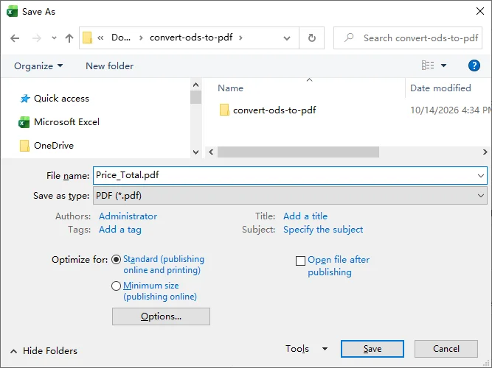Open the Tools dropdown menu
Viewport: 492px width, 368px height.
click(x=306, y=349)
